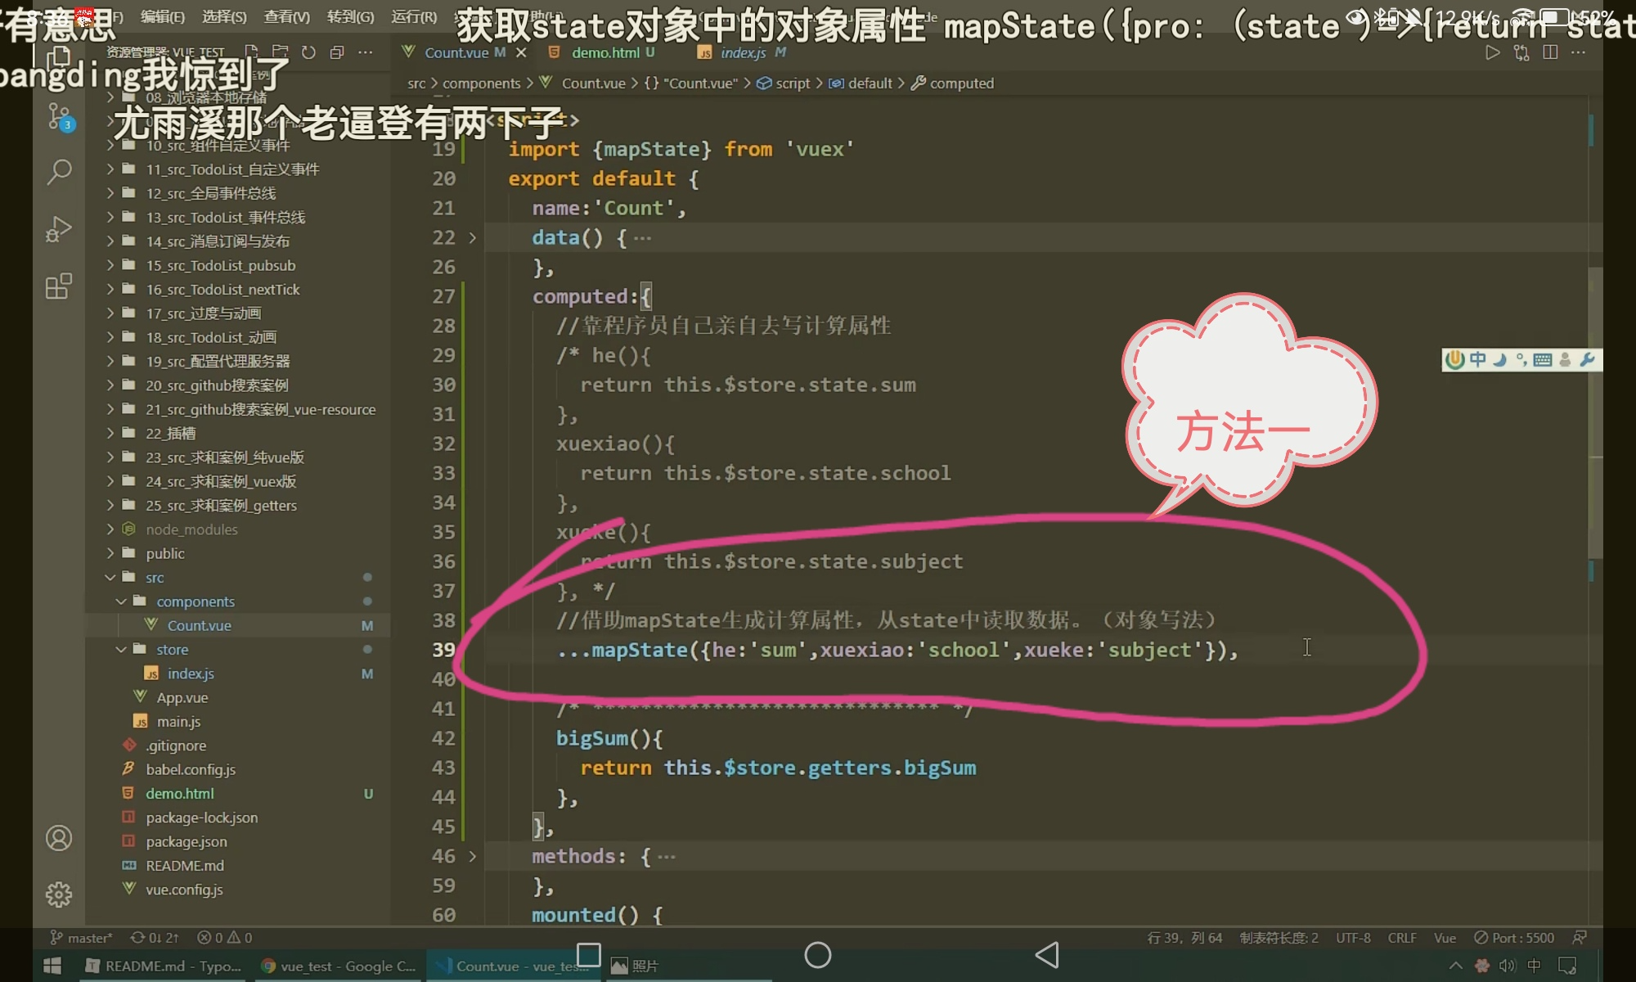Expand folded methods block on line 46
The height and width of the screenshot is (982, 1636).
[472, 857]
